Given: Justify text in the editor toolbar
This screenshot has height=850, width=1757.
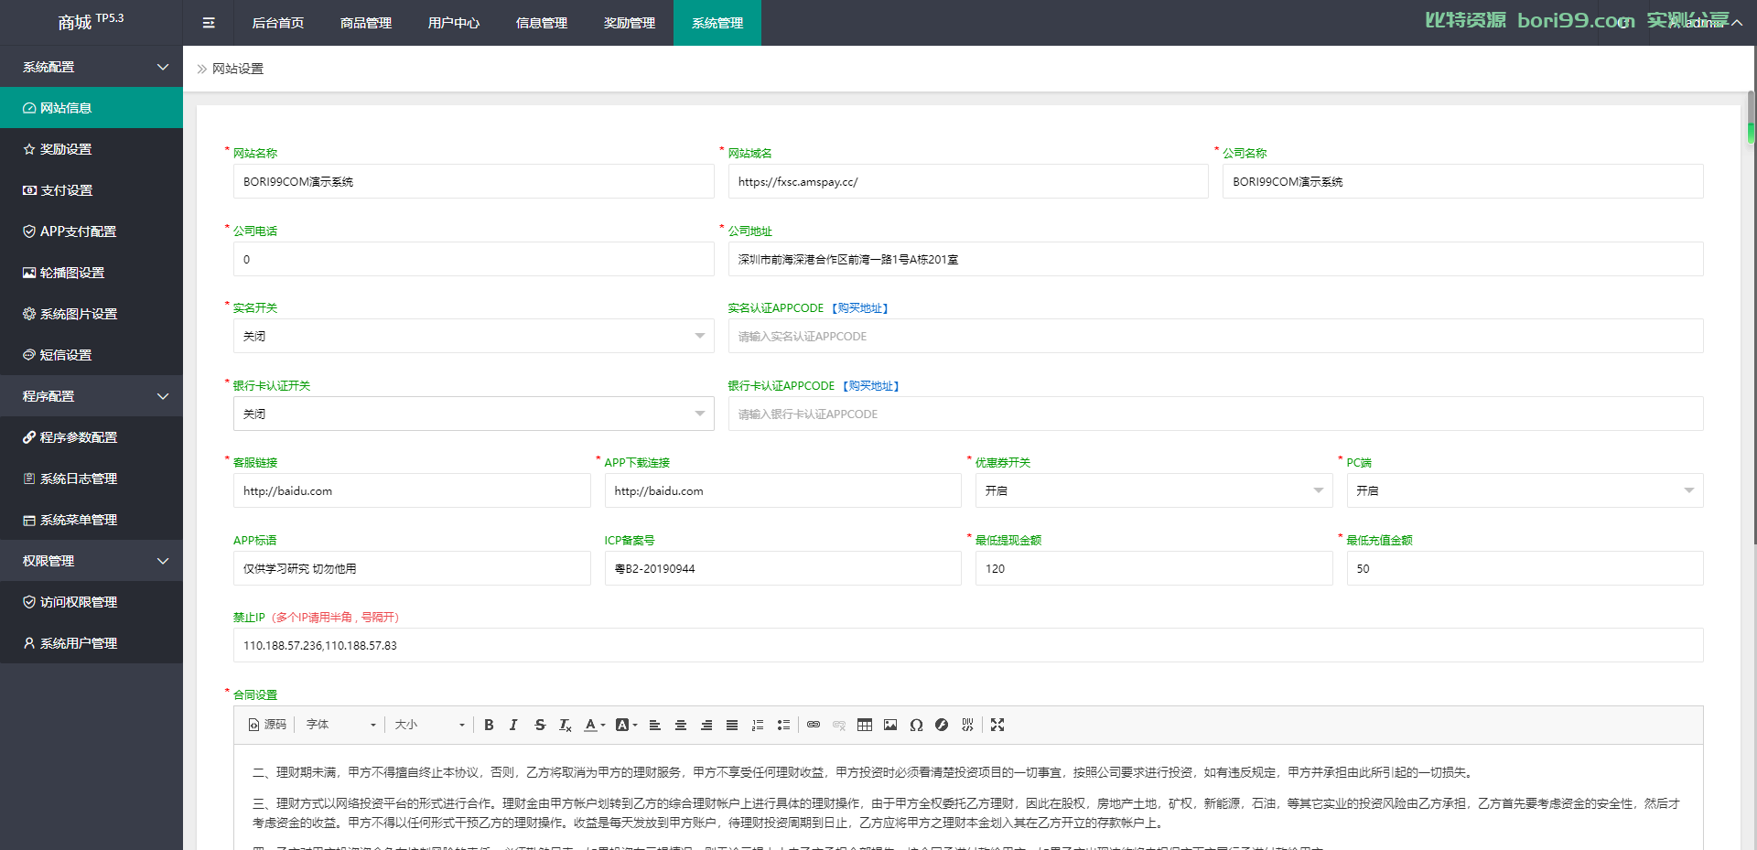Looking at the screenshot, I should point(732,725).
